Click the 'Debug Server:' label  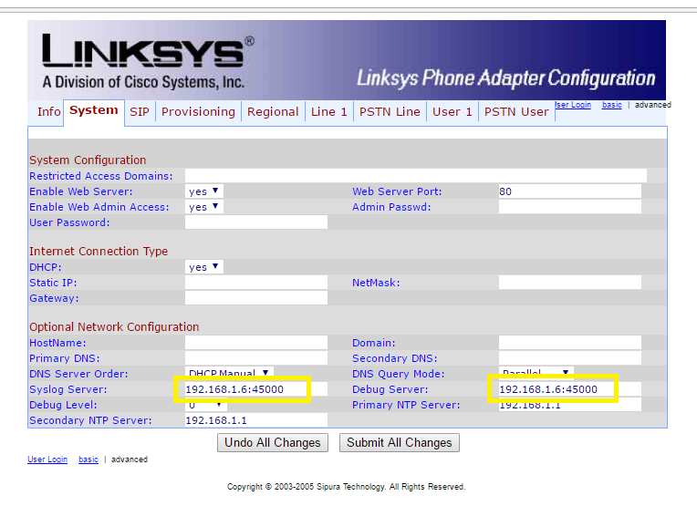point(390,389)
